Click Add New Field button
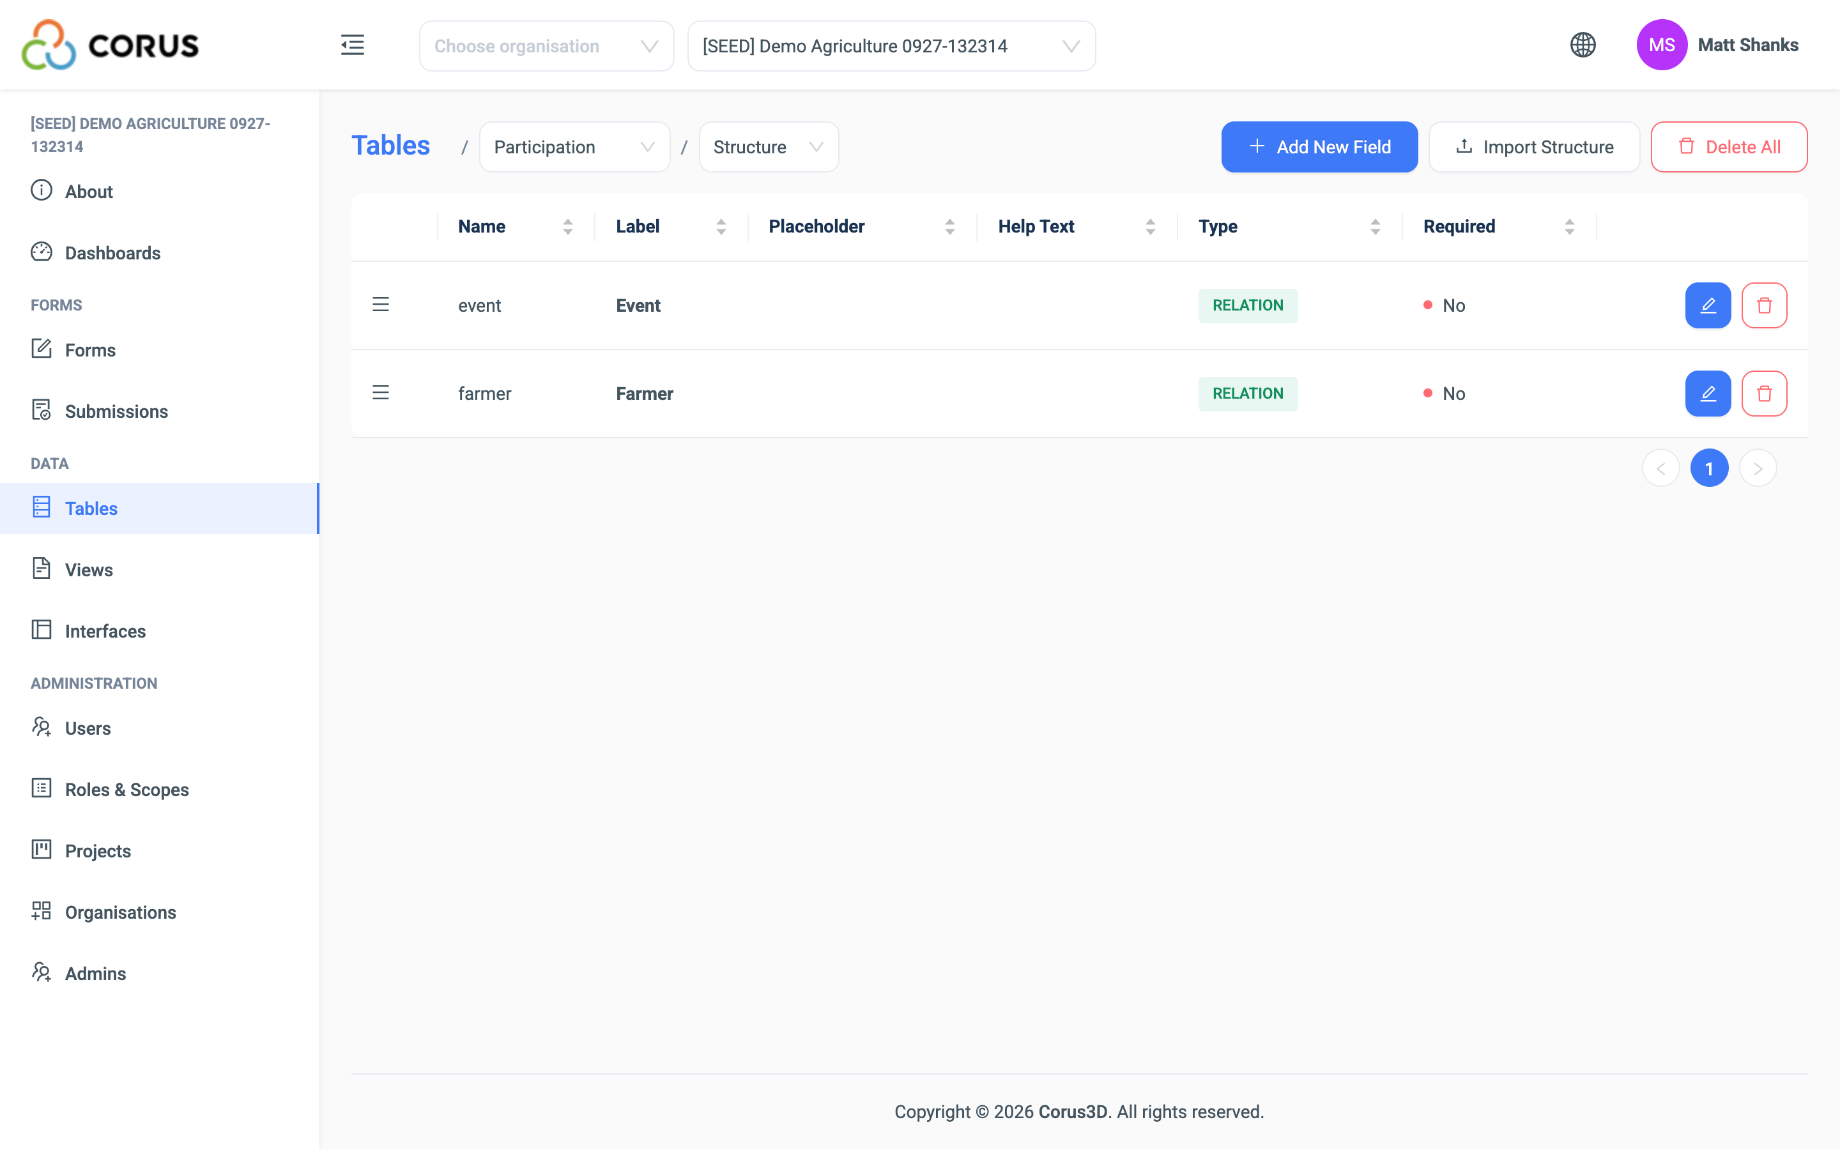This screenshot has width=1840, height=1150. click(1319, 147)
